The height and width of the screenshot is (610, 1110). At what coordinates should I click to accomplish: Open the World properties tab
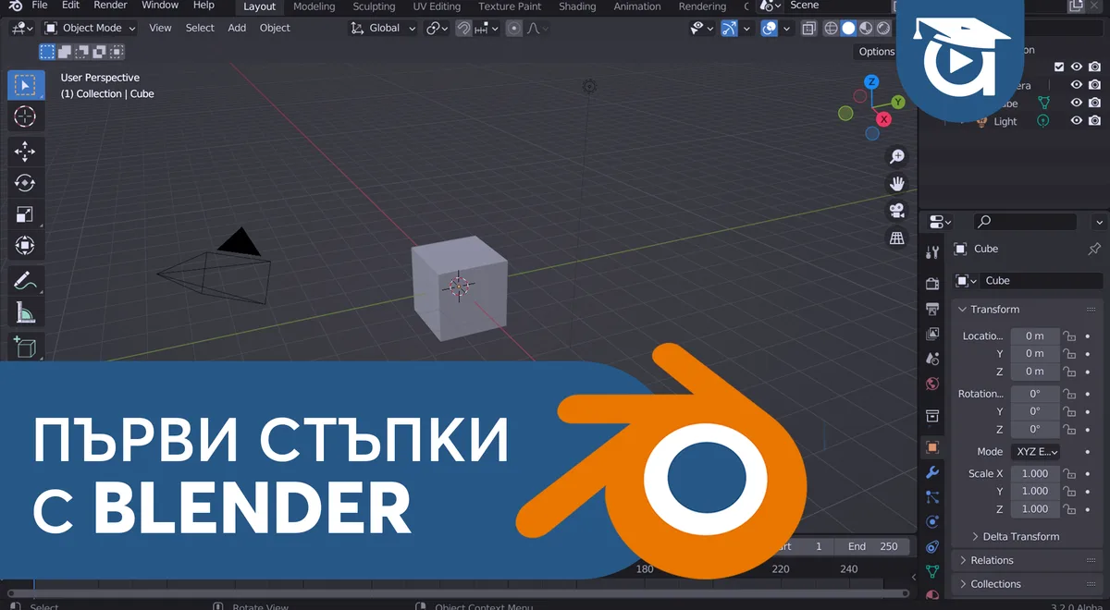click(x=932, y=384)
